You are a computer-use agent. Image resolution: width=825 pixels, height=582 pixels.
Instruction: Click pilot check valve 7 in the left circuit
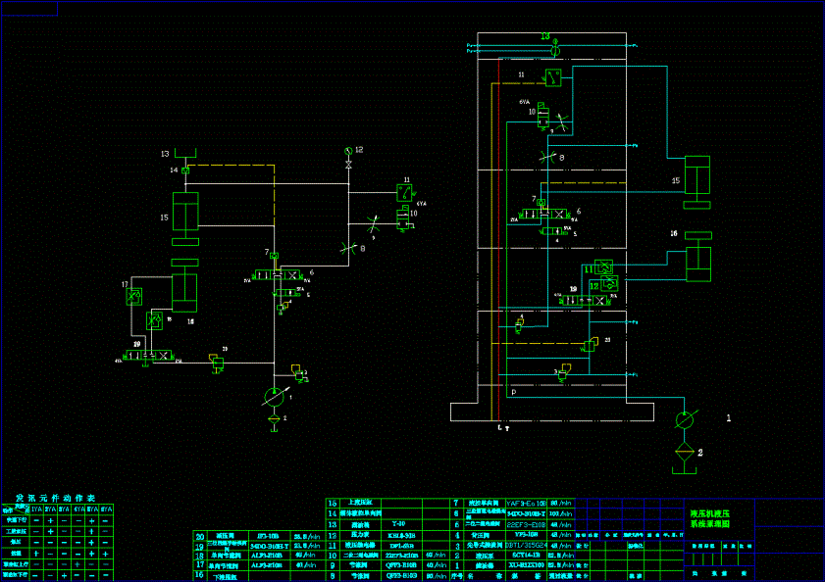click(274, 256)
